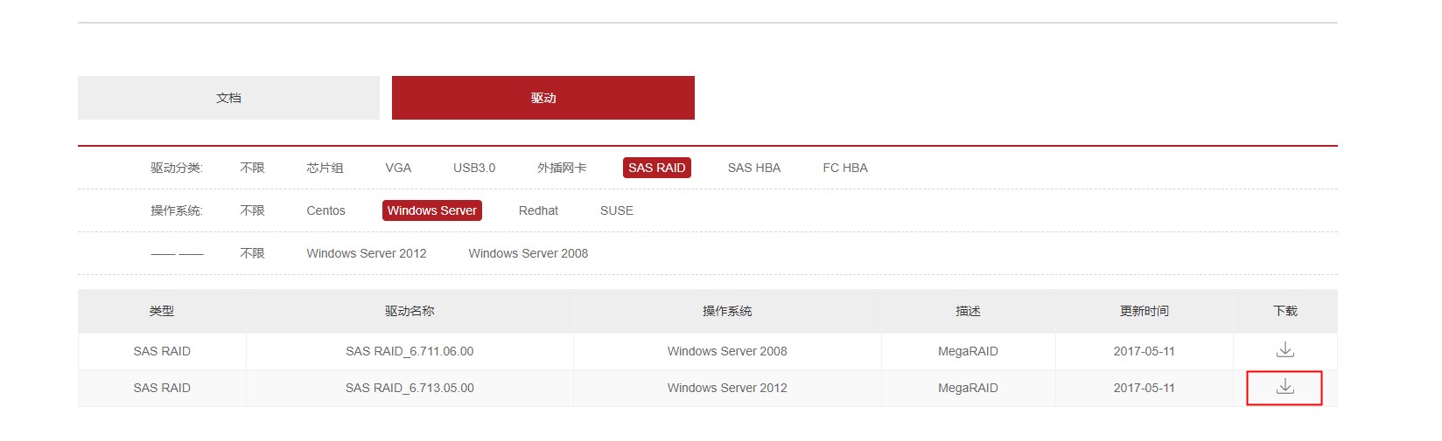Choose SUSE operating system filter
This screenshot has width=1442, height=441.
point(617,210)
